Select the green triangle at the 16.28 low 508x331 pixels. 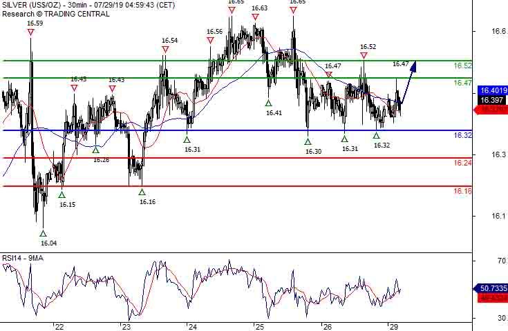click(x=95, y=150)
